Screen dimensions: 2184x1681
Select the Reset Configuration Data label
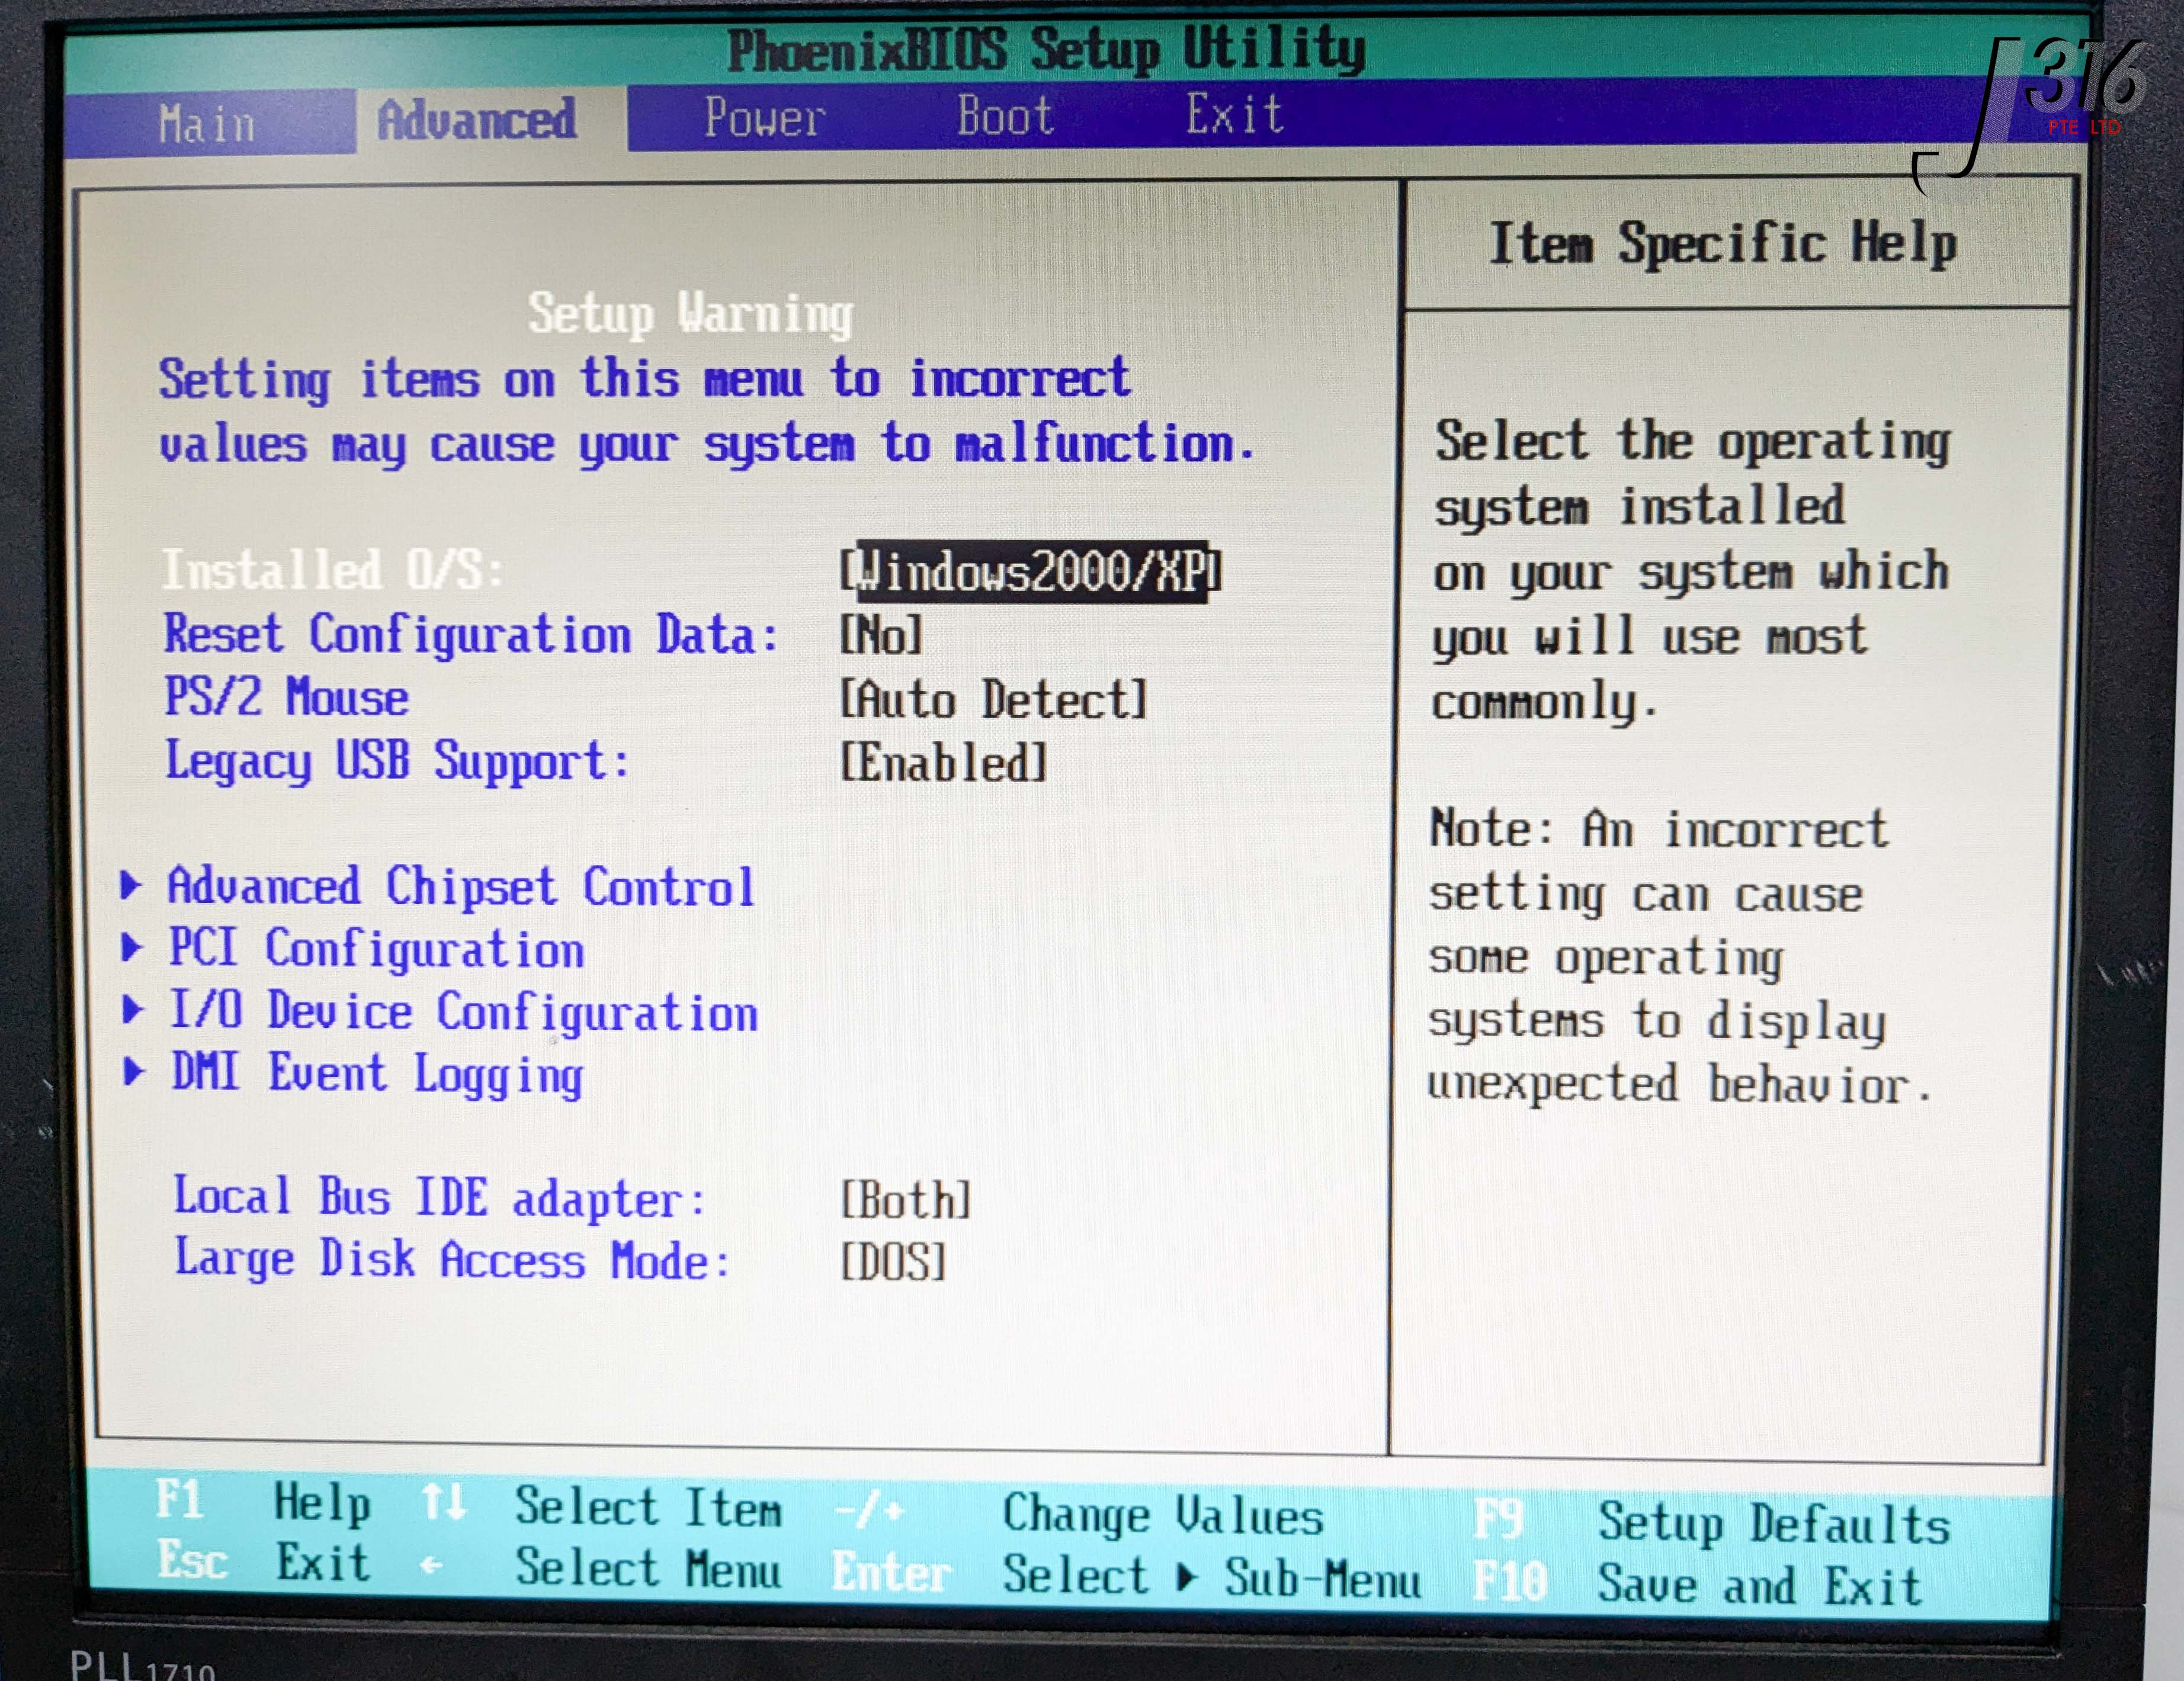(x=470, y=635)
